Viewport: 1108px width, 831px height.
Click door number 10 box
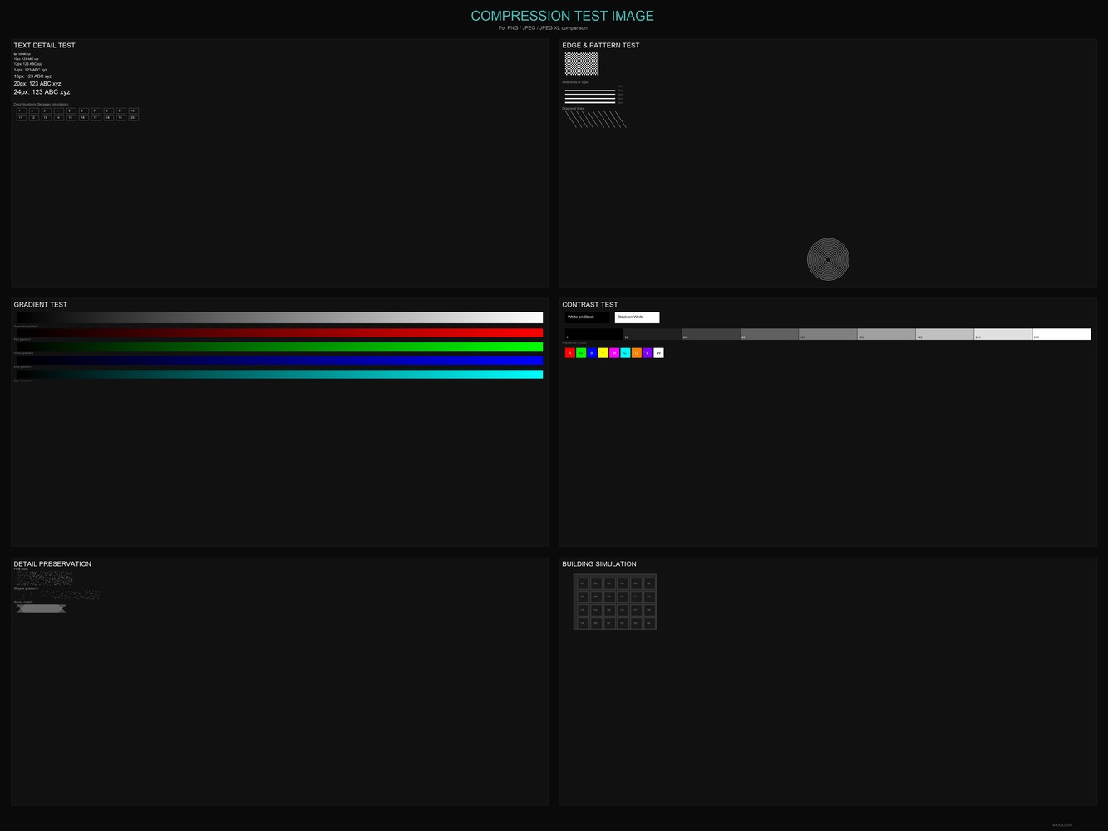click(x=133, y=111)
